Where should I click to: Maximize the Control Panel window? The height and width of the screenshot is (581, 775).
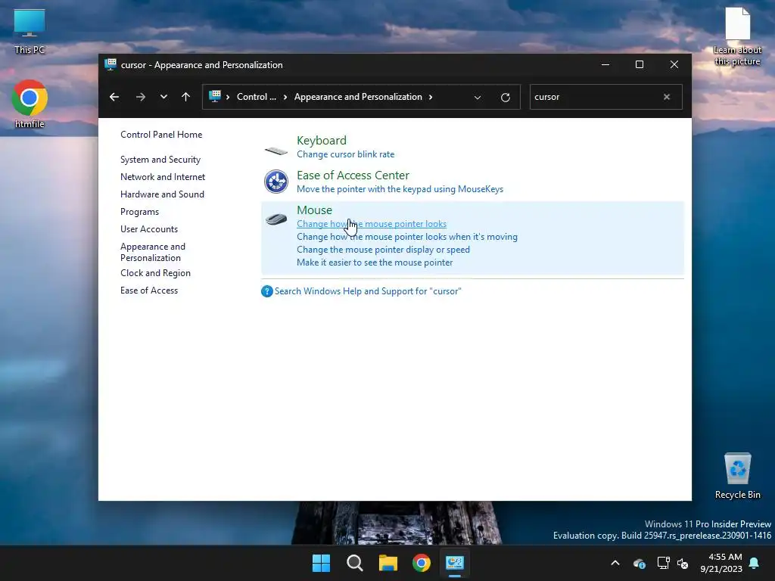639,64
